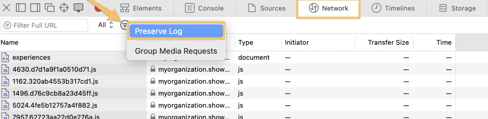Detach inspector into separate window icon

pyautogui.click(x=50, y=8)
